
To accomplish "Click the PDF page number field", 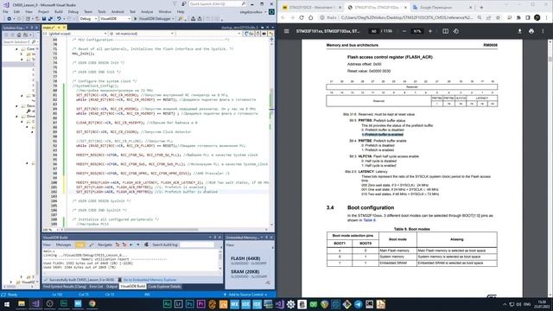I will click(x=373, y=31).
